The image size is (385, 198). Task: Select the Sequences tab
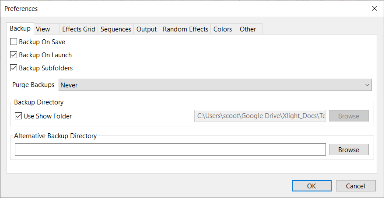pyautogui.click(x=116, y=29)
